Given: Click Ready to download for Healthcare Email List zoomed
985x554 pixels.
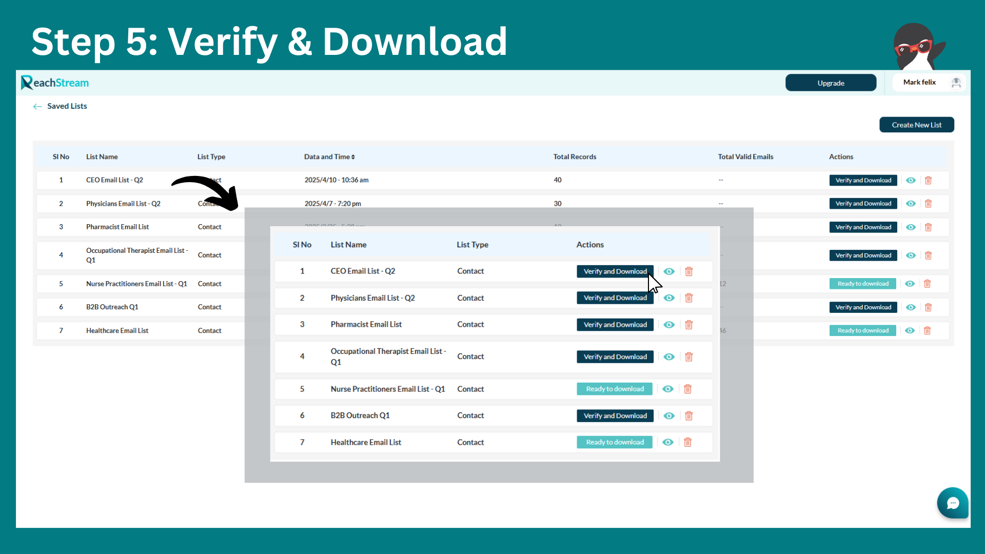Looking at the screenshot, I should (614, 442).
